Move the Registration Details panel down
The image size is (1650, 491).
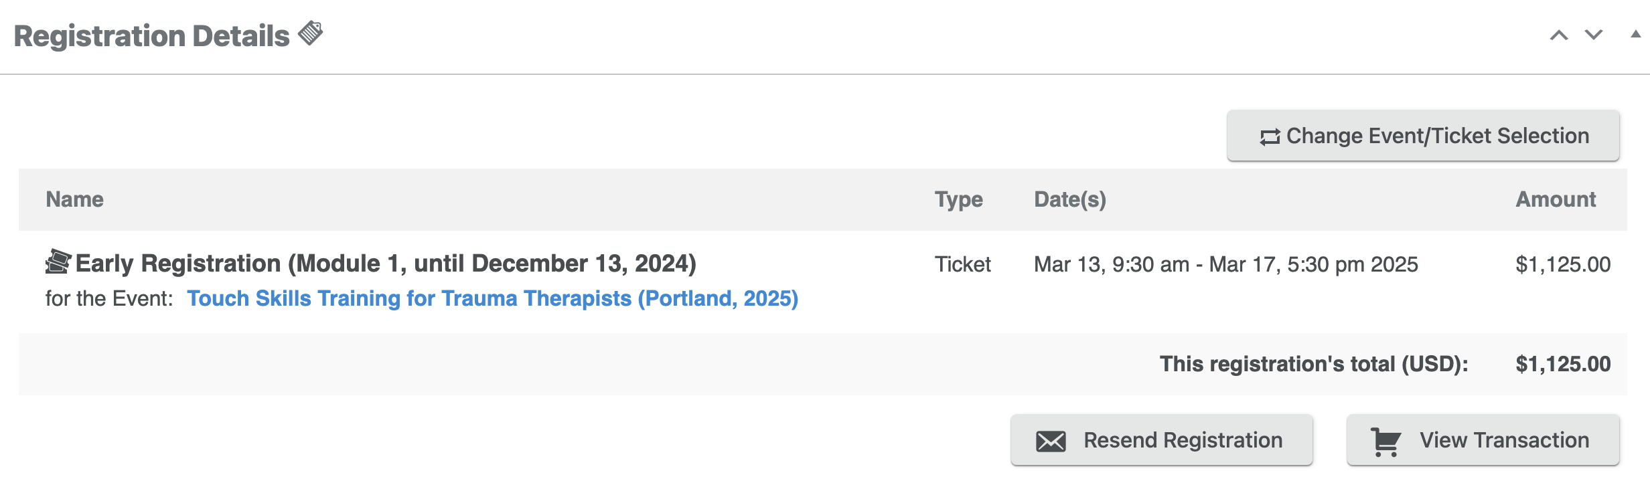(x=1594, y=34)
